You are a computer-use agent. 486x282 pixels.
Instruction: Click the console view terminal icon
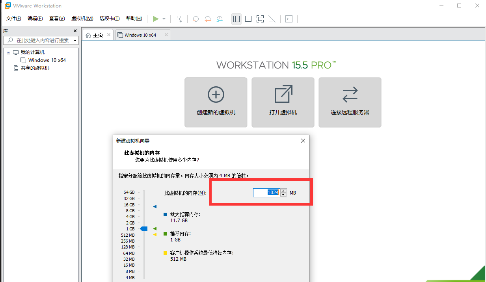coord(289,19)
